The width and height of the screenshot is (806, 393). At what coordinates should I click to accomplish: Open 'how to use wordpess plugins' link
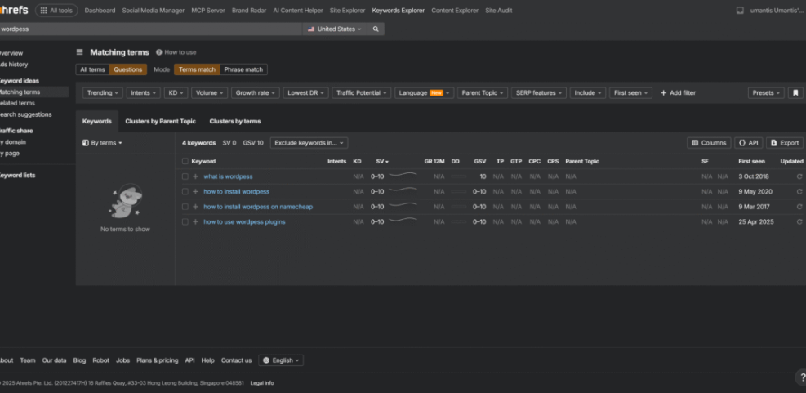pos(244,221)
